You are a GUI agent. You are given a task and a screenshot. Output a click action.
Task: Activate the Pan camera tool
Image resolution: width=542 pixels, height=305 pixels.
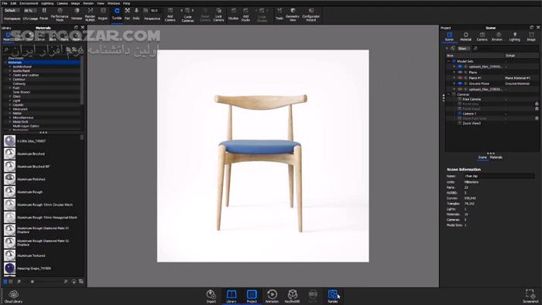click(127, 14)
